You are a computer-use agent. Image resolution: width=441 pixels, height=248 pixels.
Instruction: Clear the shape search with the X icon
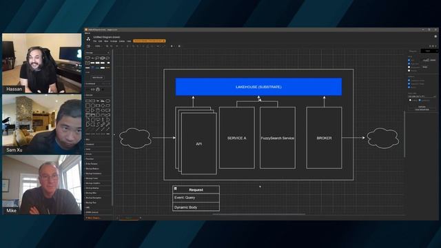click(108, 52)
